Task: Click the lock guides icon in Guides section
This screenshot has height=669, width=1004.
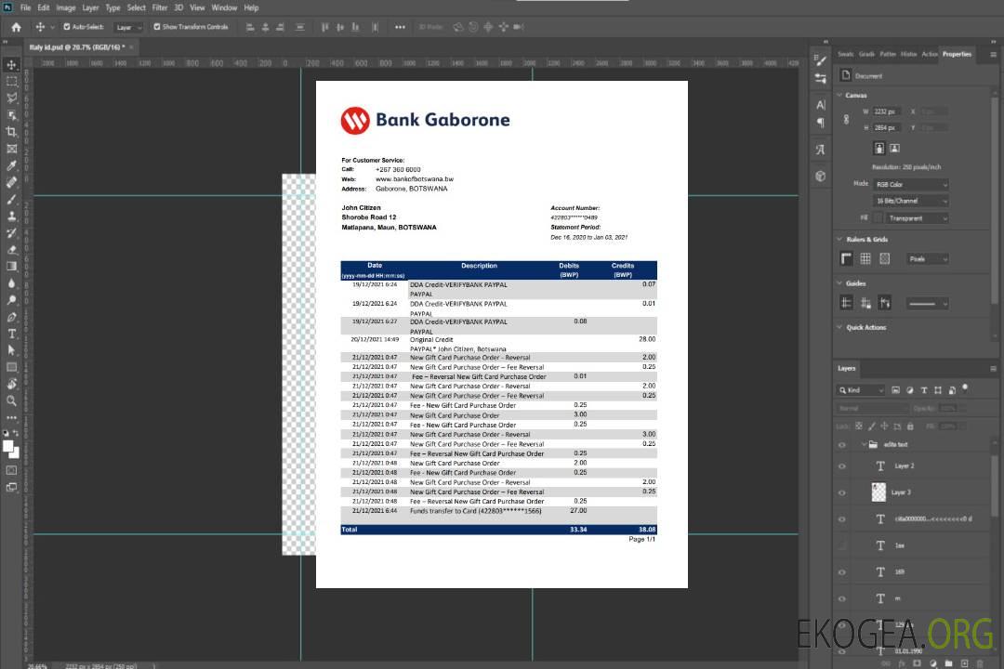Action: click(x=865, y=304)
